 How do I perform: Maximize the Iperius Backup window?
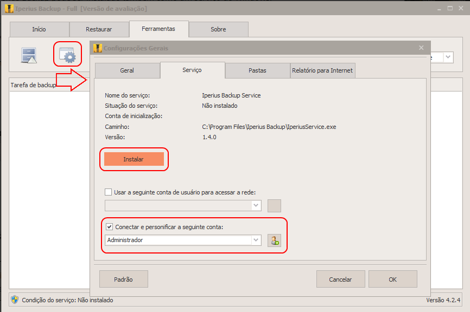click(450, 8)
